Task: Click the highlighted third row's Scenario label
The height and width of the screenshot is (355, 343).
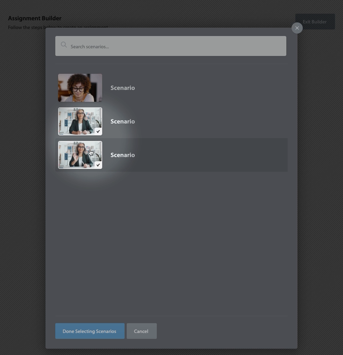Action: [122, 155]
